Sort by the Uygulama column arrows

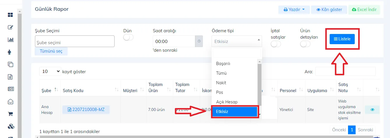[x=332, y=90]
